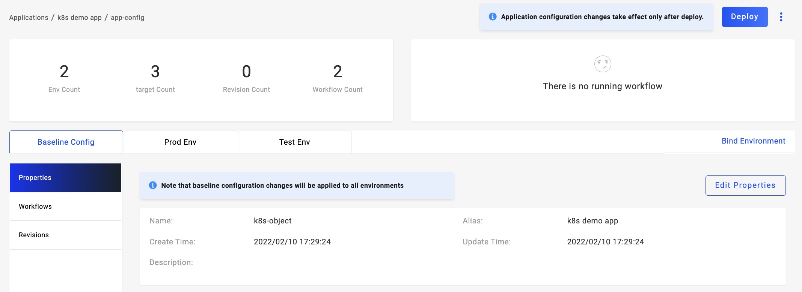Image resolution: width=802 pixels, height=292 pixels.
Task: Open Revisions in the side menu
Action: point(65,235)
